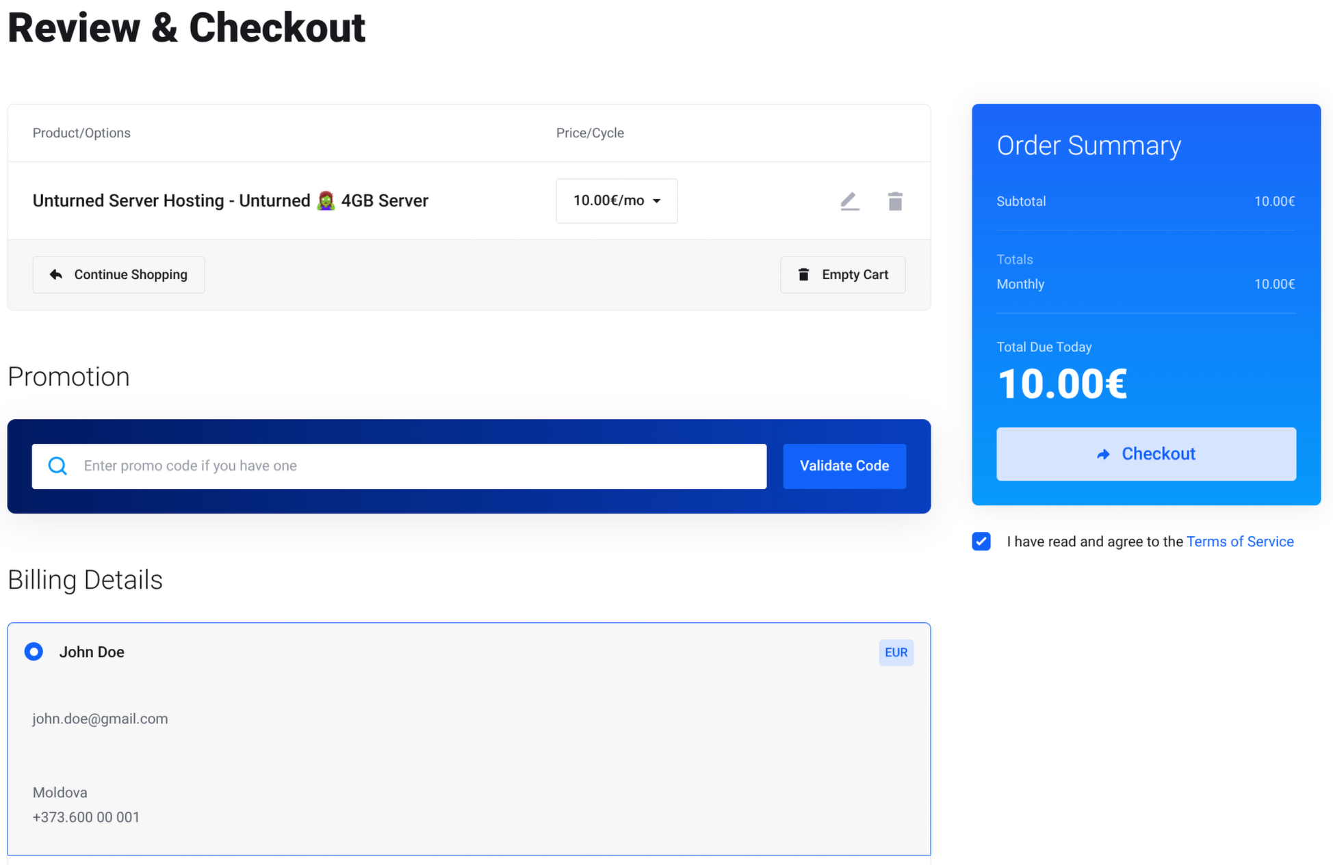
Task: Click the EUR currency badge
Action: 896,652
